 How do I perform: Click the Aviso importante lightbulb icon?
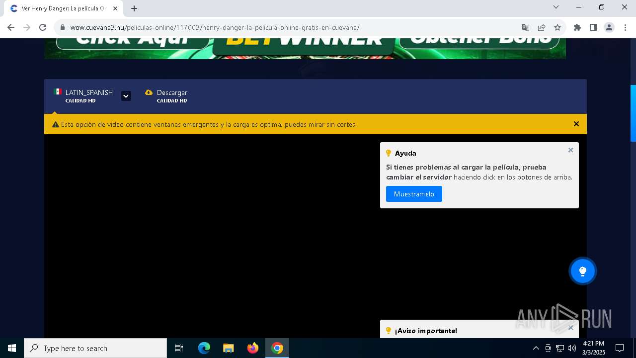coord(389,331)
